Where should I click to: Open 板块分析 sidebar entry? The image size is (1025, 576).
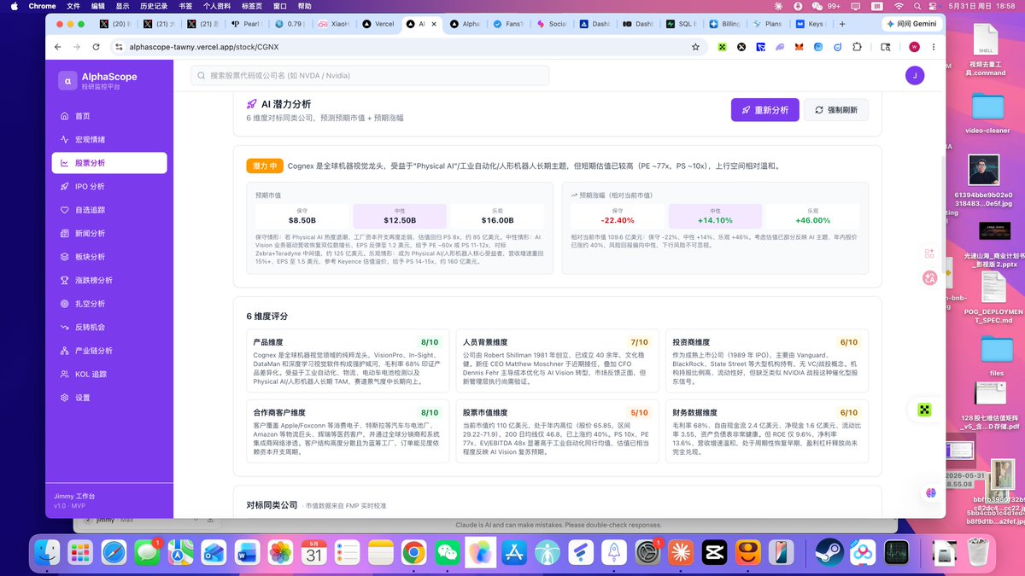tap(108, 257)
